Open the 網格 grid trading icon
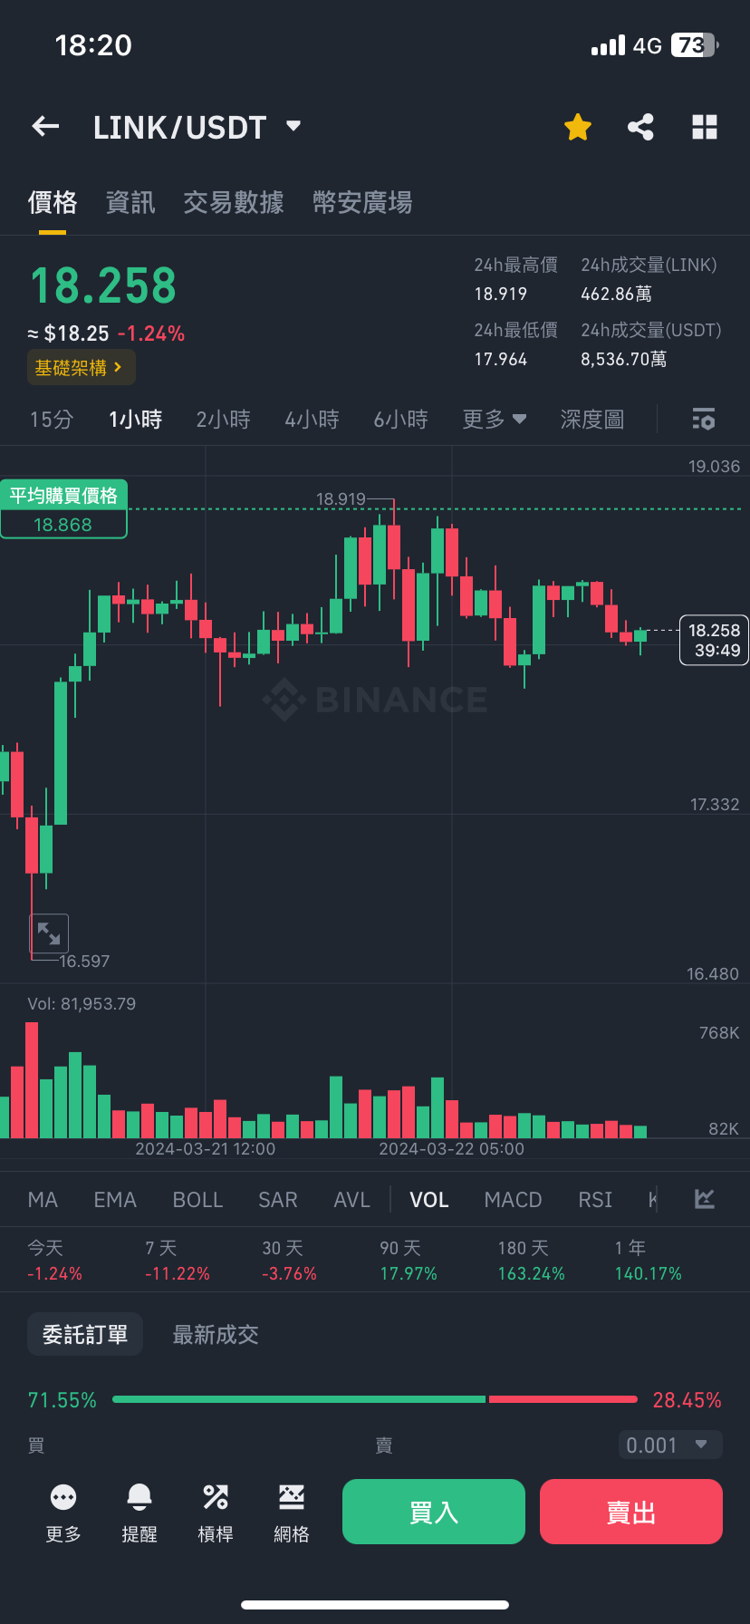 pyautogui.click(x=292, y=1497)
